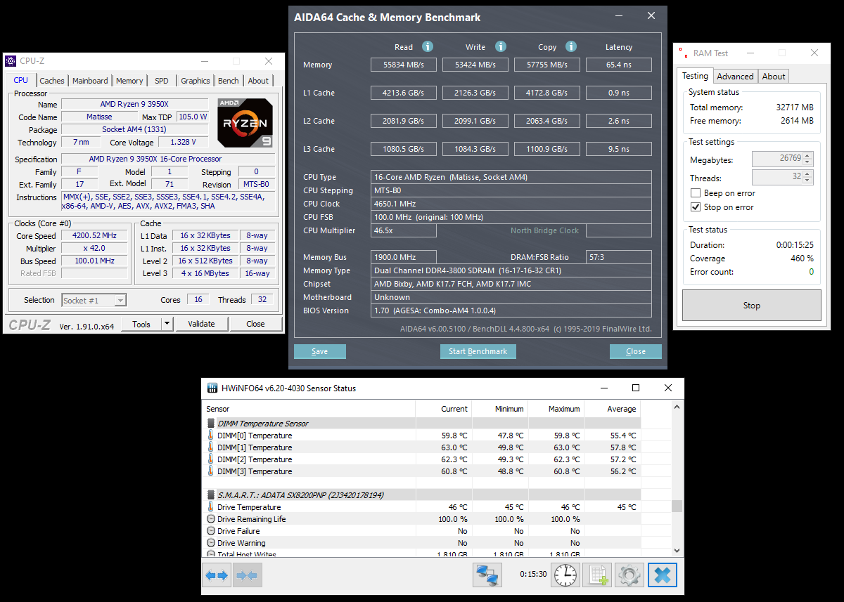This screenshot has height=602, width=844.
Task: Click the 4650.1 MHz CPU Clock value
Action: pyautogui.click(x=511, y=204)
